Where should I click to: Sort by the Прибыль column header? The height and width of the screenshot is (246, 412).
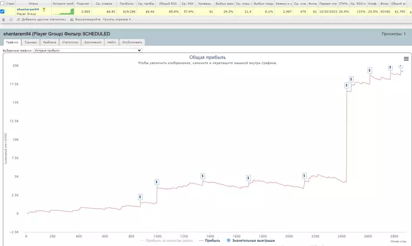[127, 4]
